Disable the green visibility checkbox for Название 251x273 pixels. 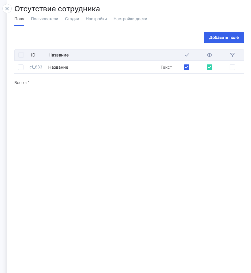(209, 67)
